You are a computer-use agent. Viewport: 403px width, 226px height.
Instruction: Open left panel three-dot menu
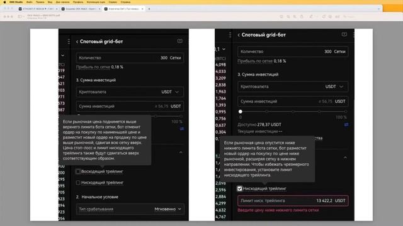[x=69, y=41]
